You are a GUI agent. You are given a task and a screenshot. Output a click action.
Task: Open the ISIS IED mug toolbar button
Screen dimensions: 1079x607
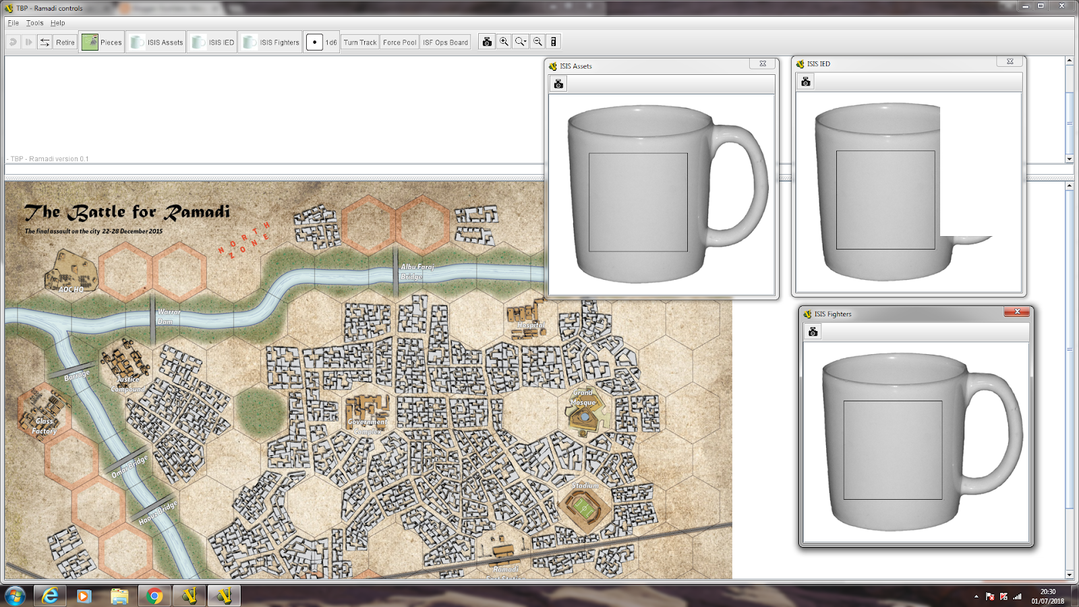(212, 42)
